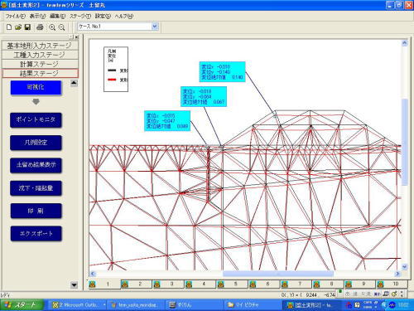Screen dimensions: 414x311
Task: Click the 印刷 button
Action: [x=36, y=211]
